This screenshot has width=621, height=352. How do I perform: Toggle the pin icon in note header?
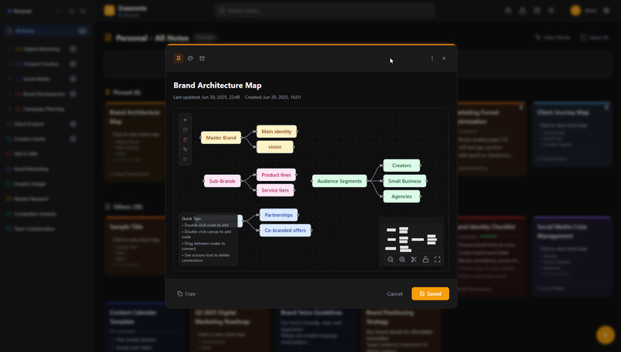[179, 59]
